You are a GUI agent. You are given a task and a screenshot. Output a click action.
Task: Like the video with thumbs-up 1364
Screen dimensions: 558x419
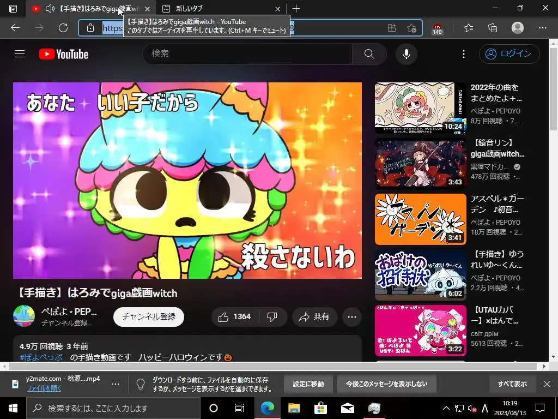tap(235, 317)
